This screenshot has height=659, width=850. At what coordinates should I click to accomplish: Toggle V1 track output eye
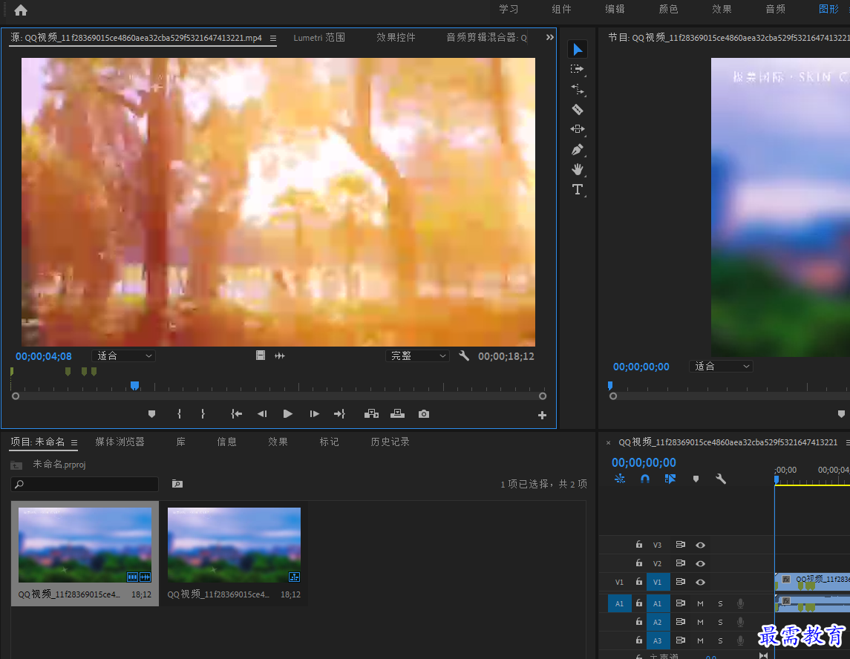click(x=700, y=582)
